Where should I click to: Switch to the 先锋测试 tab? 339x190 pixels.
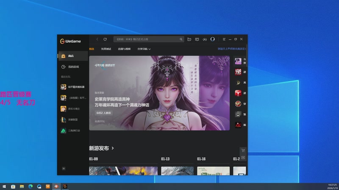(x=106, y=49)
